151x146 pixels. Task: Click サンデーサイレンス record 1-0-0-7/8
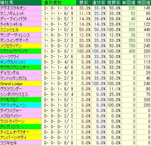point(59,35)
